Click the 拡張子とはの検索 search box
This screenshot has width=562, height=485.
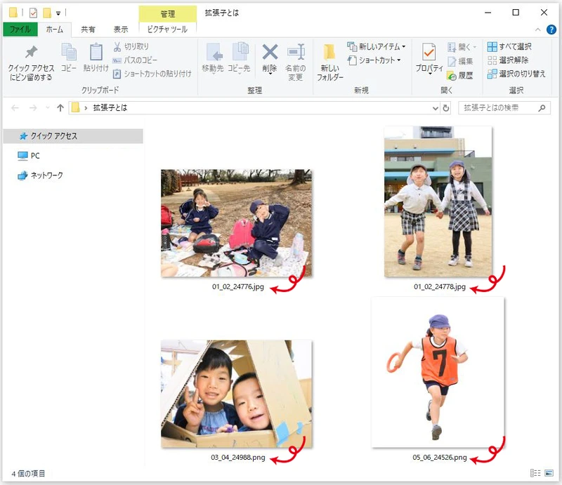point(497,108)
